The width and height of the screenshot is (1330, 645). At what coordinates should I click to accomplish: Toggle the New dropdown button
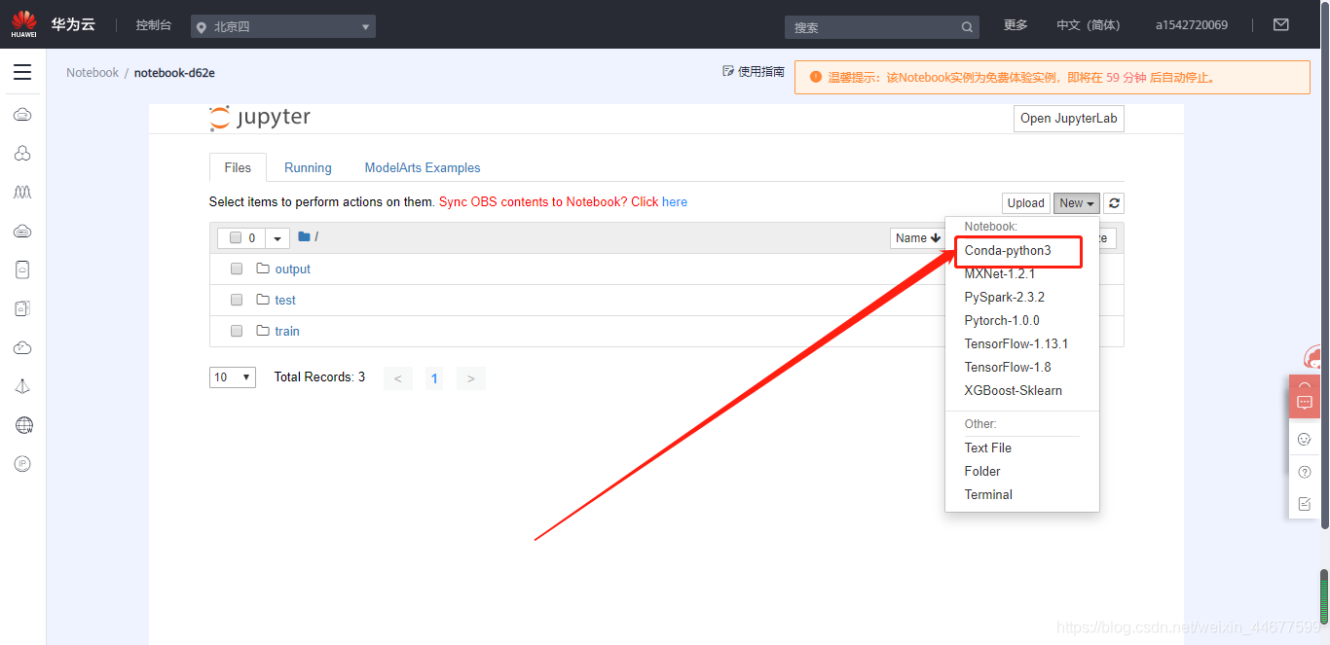point(1077,203)
